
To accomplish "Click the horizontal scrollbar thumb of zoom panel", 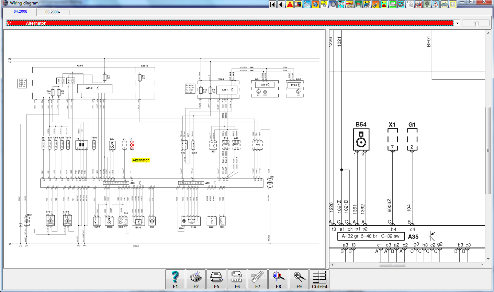I will [x=392, y=265].
